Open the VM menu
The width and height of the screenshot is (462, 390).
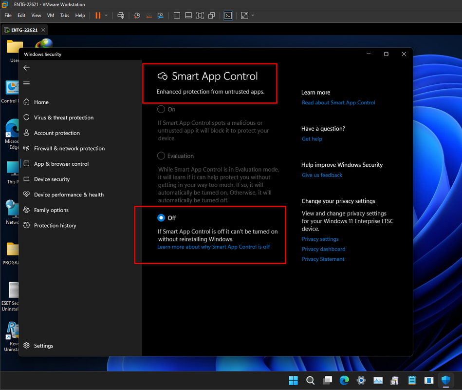(51, 15)
